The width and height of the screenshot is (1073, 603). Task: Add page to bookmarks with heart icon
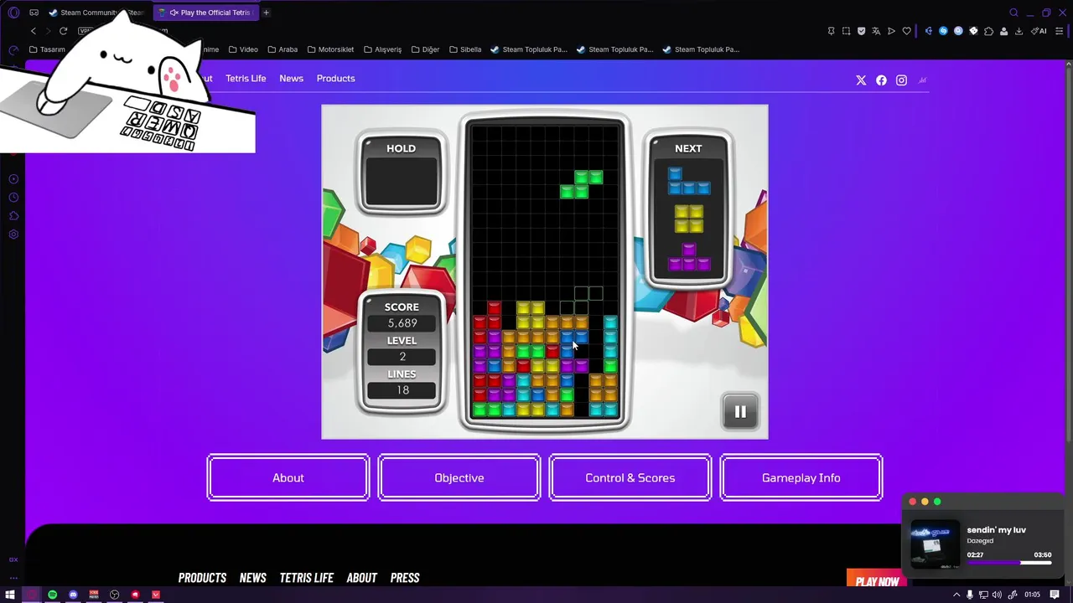[906, 31]
